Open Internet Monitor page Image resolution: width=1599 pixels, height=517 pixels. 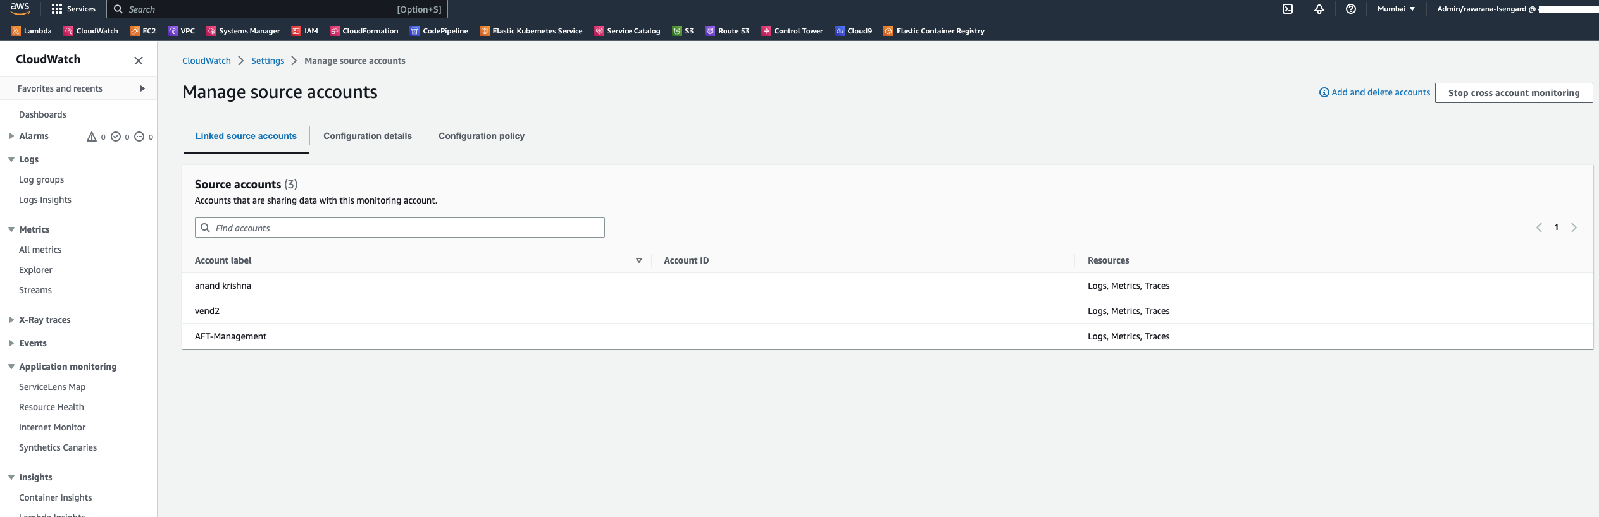[x=52, y=427]
